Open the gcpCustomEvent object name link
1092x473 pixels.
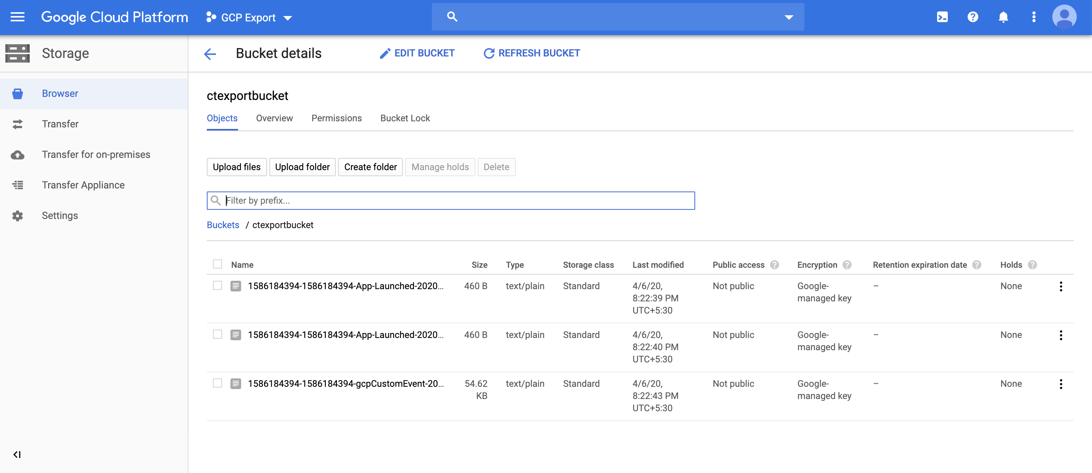(346, 384)
